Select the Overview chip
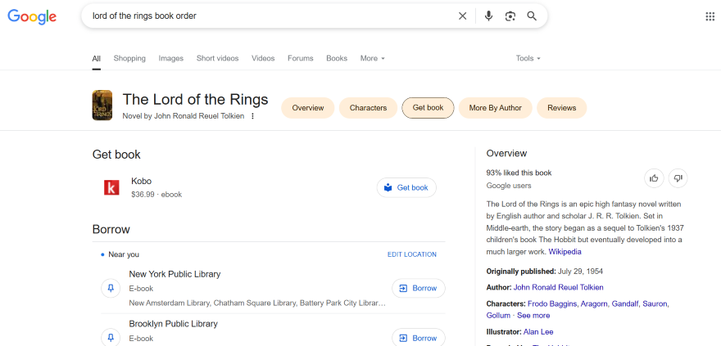This screenshot has height=346, width=721. coord(307,108)
